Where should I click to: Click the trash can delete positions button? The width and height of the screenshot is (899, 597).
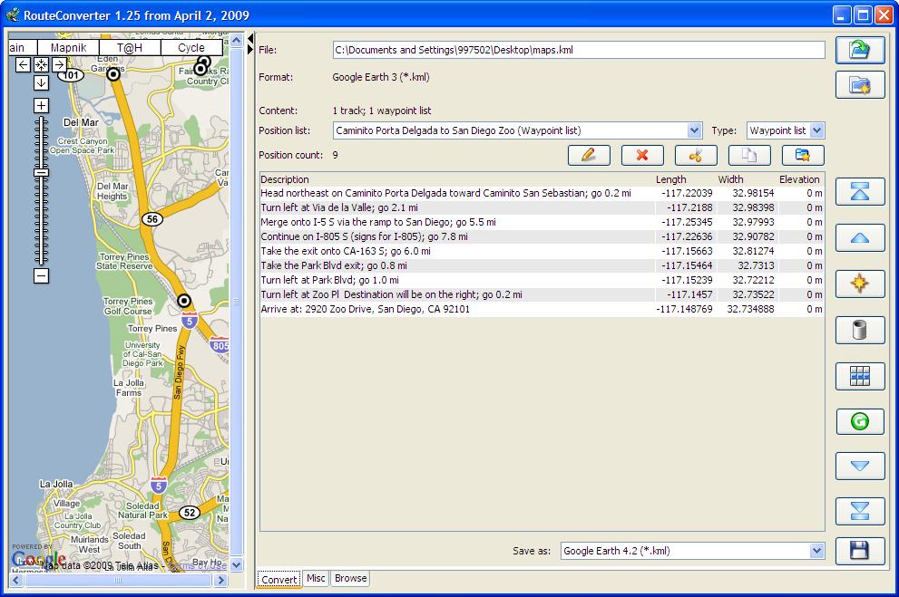point(859,331)
